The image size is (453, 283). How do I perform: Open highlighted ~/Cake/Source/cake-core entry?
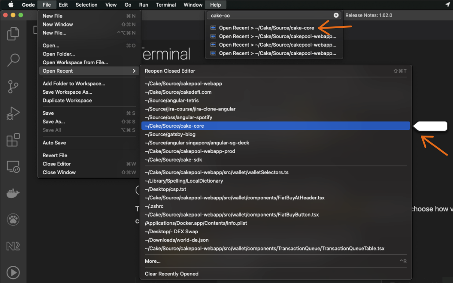point(276,125)
